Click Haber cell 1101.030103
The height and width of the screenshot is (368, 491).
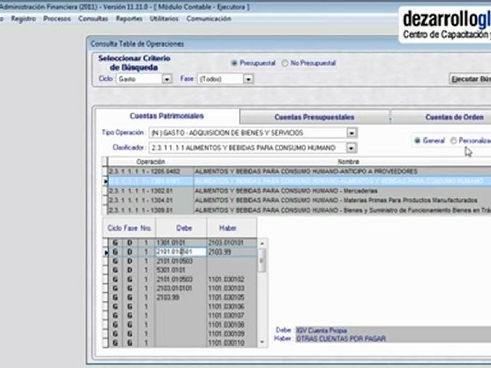[232, 288]
